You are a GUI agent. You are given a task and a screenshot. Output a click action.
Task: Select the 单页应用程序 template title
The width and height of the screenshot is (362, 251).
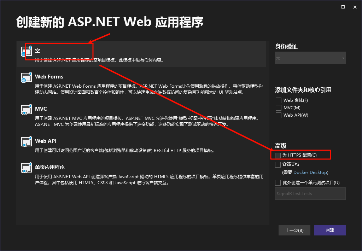coord(50,167)
